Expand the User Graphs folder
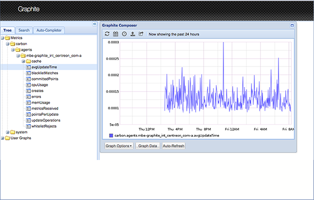 click(x=3, y=138)
